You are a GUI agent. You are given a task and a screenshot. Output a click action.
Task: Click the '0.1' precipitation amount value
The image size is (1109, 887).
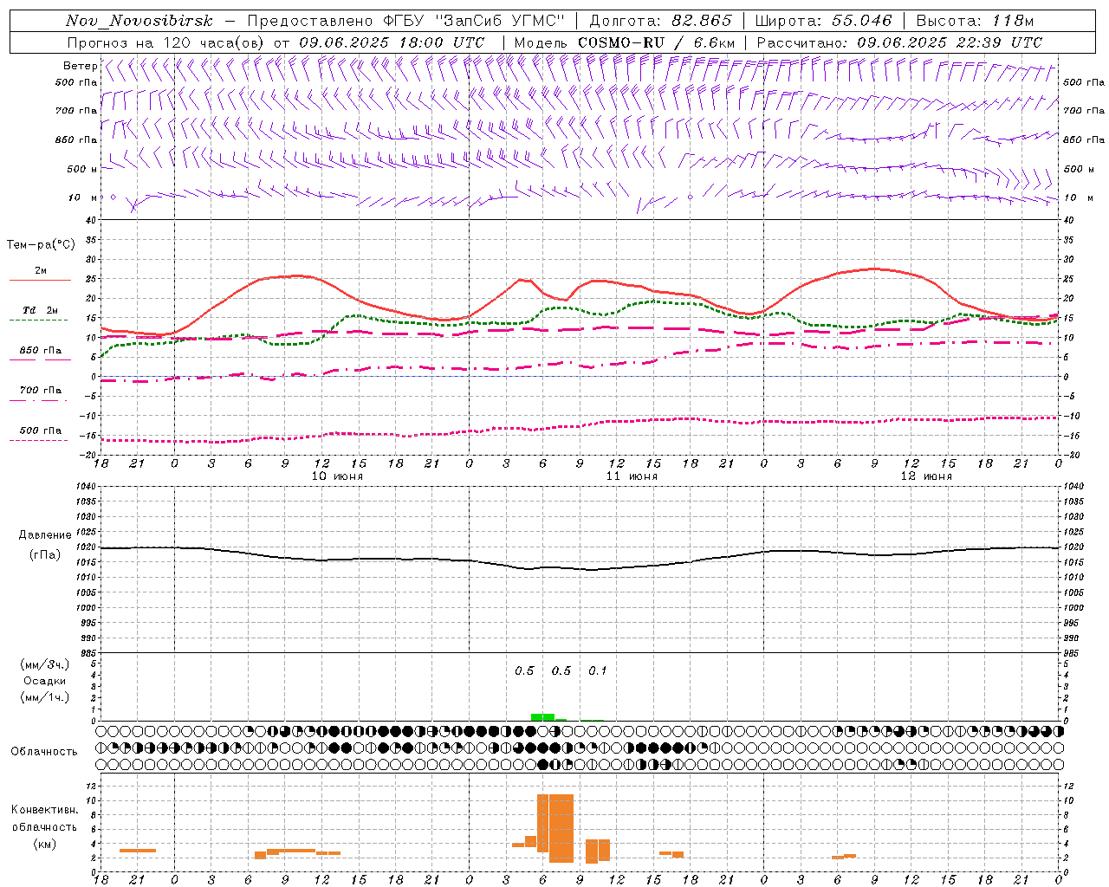(x=598, y=671)
